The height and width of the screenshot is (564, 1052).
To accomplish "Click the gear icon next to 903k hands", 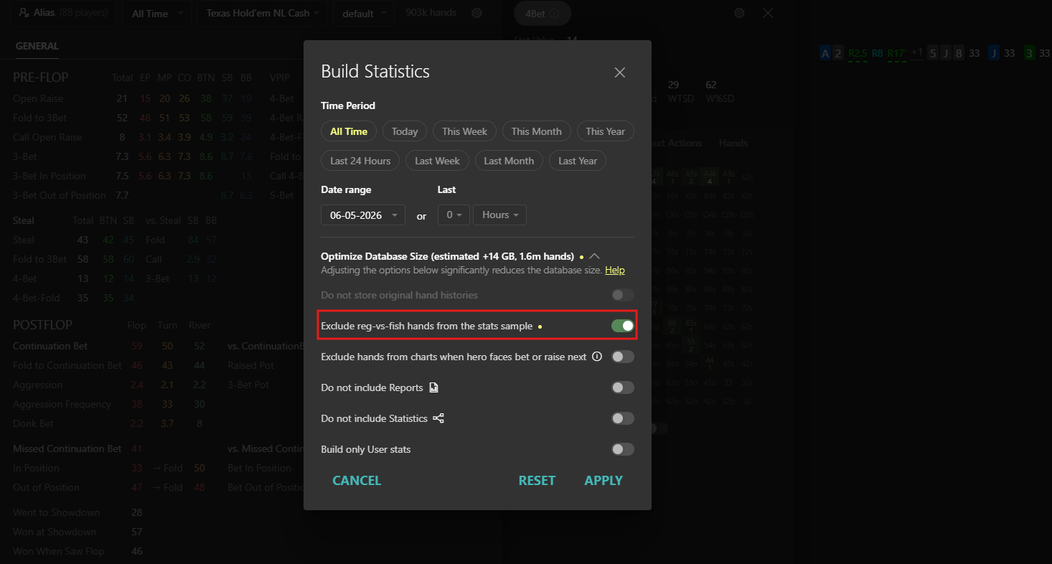I will (477, 13).
